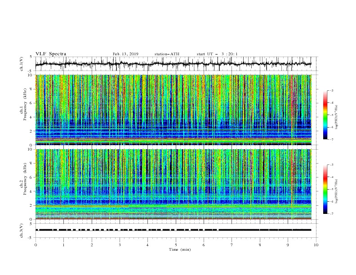Screen dimensions: 356x275
Task: Click the "10" tick on the Time axis
Action: coord(316,245)
